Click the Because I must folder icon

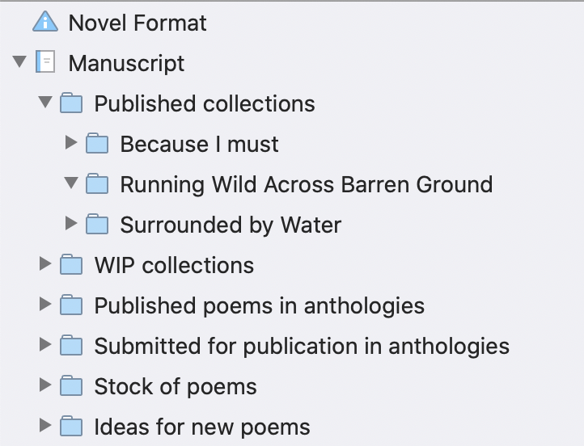(x=97, y=143)
